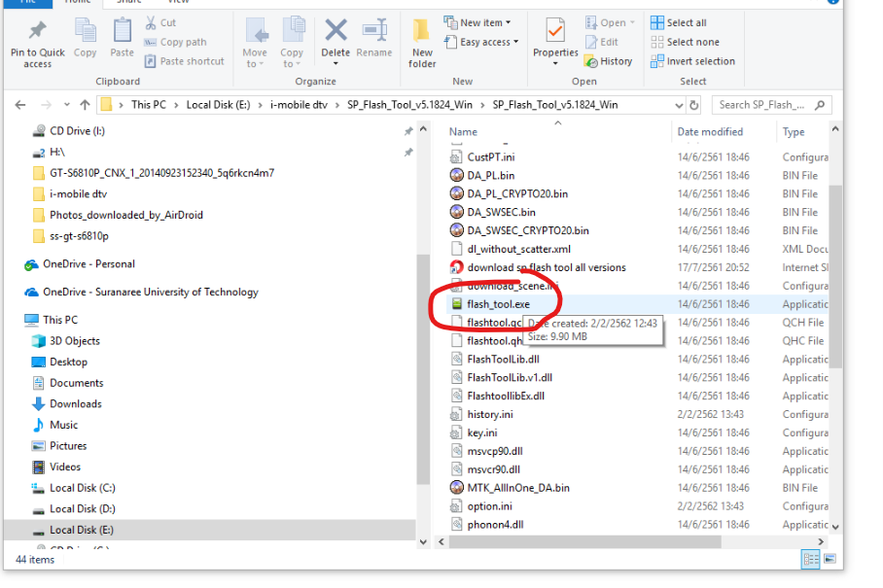The image size is (883, 588).
Task: Click the file list horizontal scrollbar
Action: click(584, 542)
